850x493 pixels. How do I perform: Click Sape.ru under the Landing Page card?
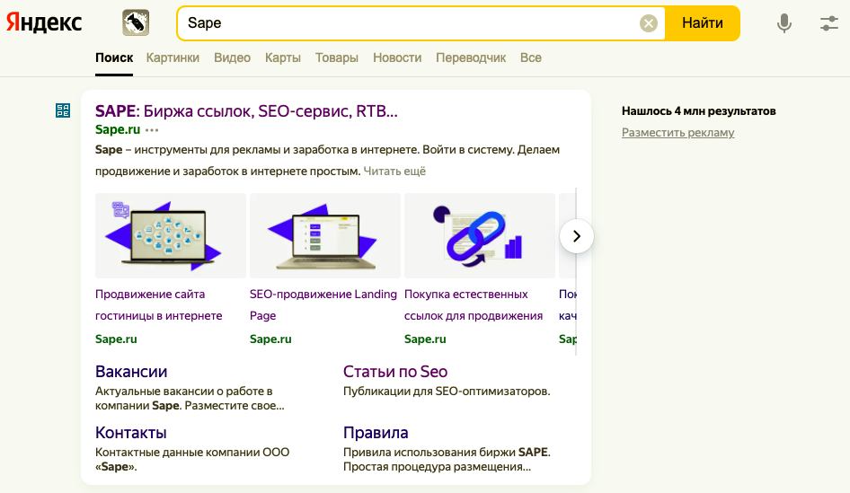[x=270, y=339]
